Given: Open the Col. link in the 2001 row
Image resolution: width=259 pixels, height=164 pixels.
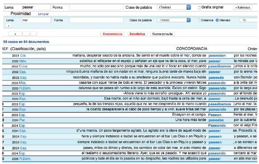Looking at the screenshot, I should (23, 55).
